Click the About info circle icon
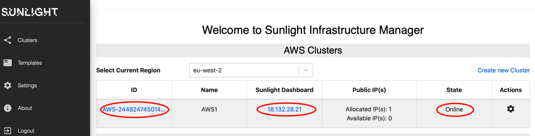Image resolution: width=535 pixels, height=136 pixels. click(8, 108)
